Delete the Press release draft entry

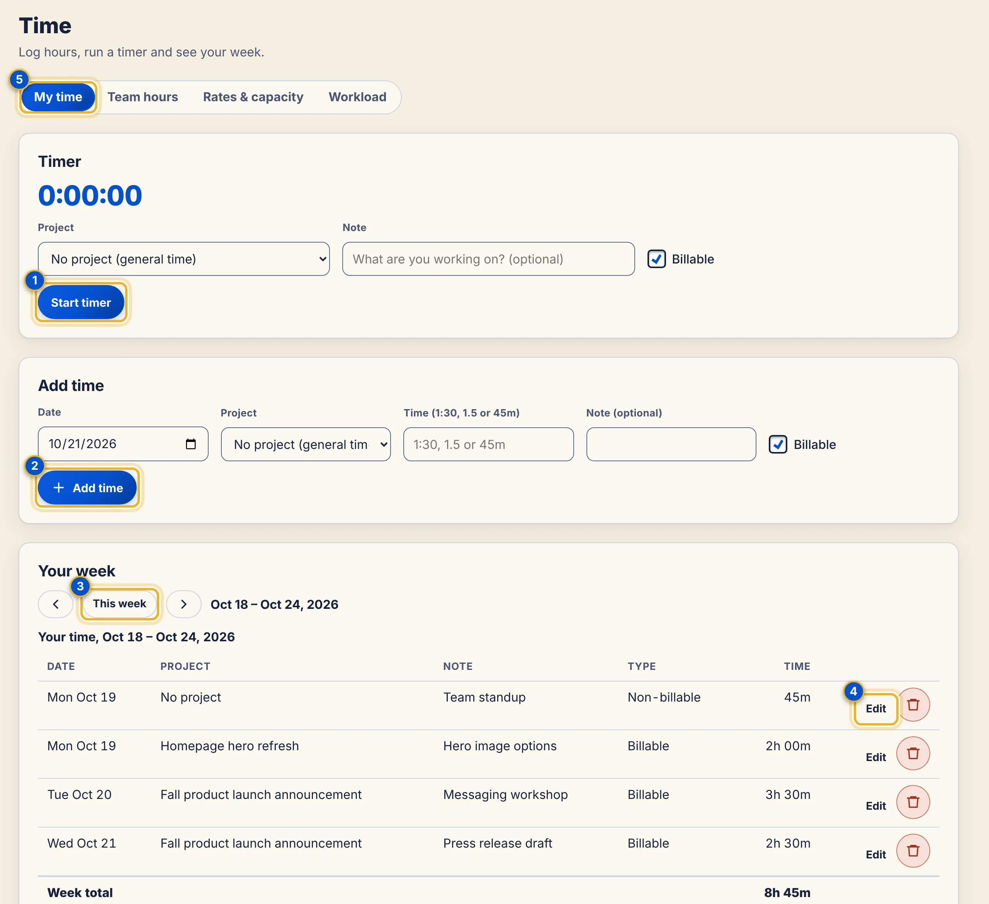point(913,851)
